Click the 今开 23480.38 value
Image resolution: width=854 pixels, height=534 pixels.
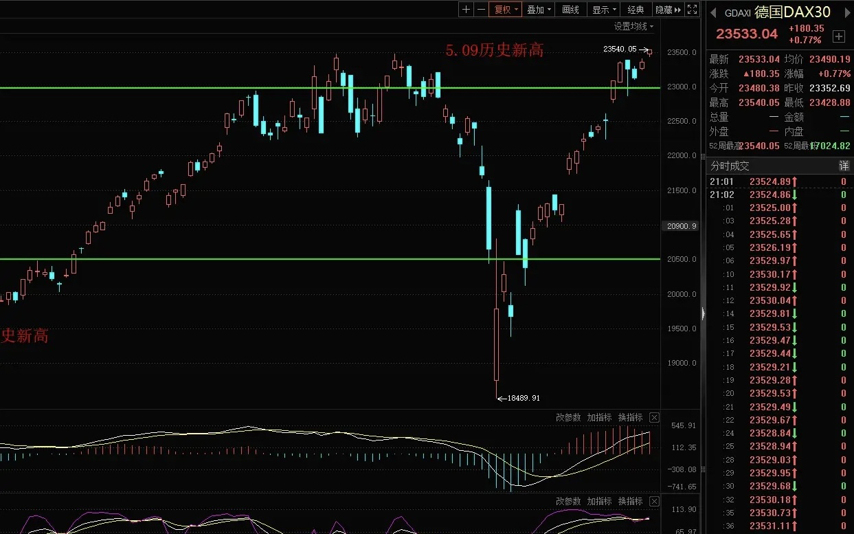click(x=759, y=88)
